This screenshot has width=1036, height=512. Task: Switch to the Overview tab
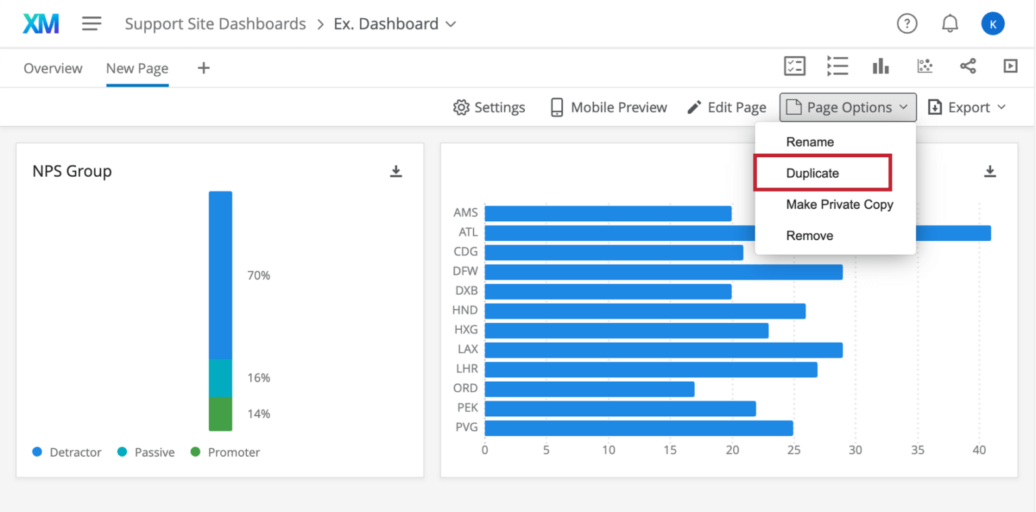coord(53,68)
